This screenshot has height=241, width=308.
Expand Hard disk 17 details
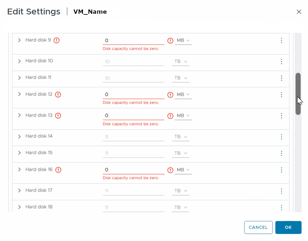pyautogui.click(x=19, y=191)
